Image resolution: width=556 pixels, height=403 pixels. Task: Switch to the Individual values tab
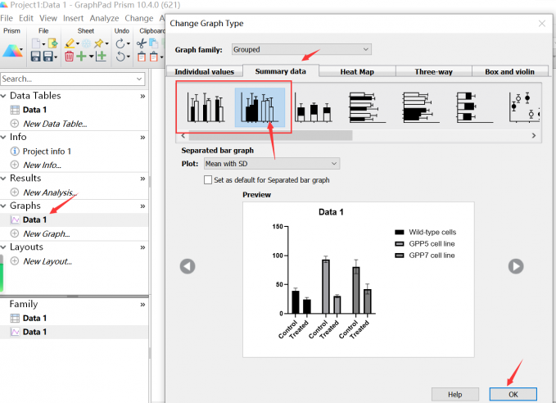pos(205,71)
